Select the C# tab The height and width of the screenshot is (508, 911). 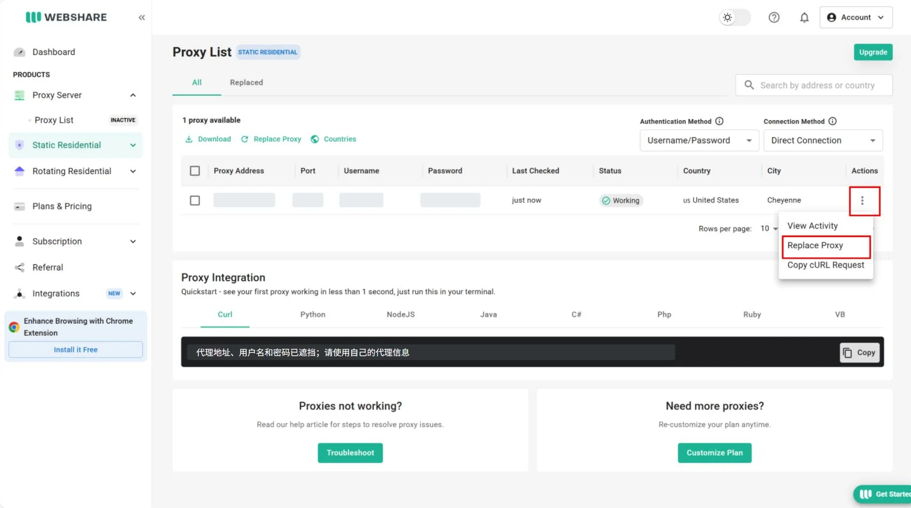pos(576,315)
